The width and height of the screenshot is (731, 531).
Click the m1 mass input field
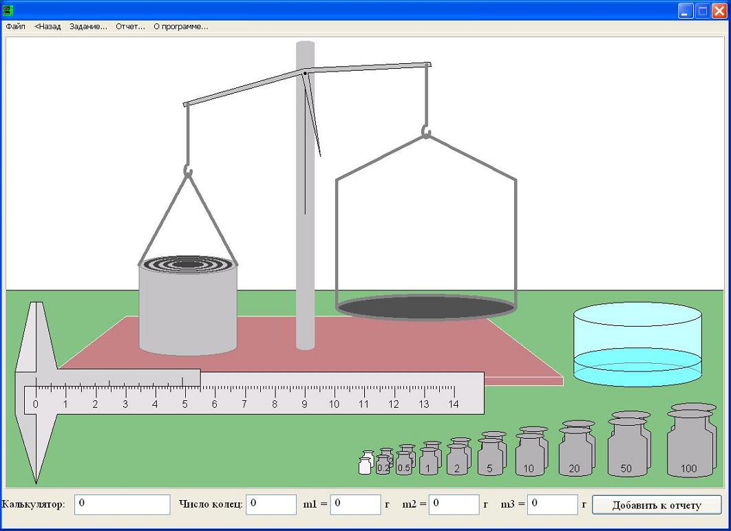[x=355, y=504]
